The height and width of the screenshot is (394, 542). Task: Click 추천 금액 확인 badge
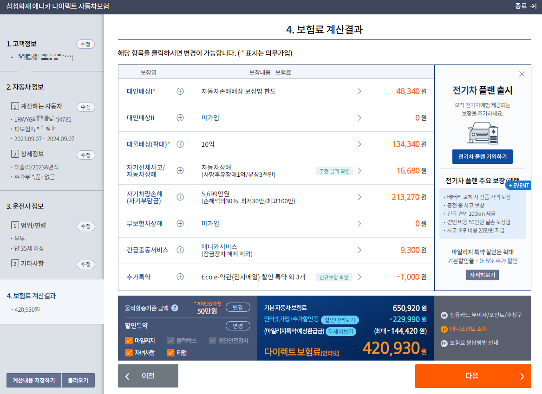[x=334, y=171]
